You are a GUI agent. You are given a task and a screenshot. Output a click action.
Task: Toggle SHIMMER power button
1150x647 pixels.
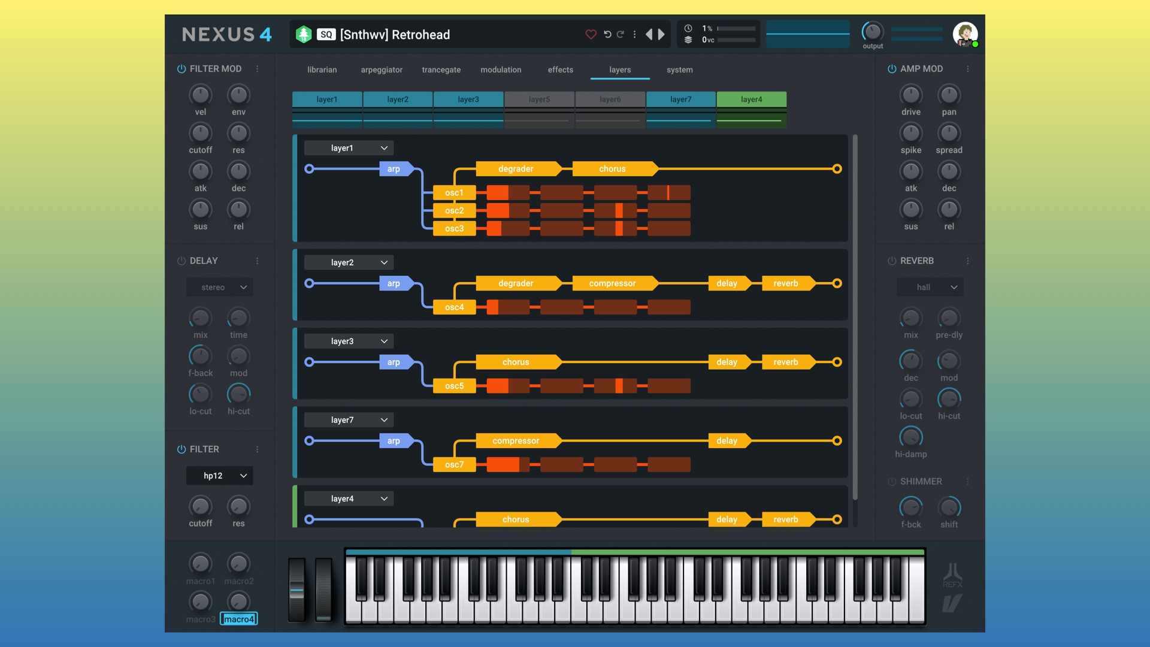pos(892,482)
